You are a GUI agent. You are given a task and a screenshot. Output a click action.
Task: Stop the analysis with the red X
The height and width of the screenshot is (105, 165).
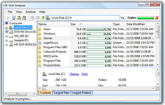coord(157,18)
